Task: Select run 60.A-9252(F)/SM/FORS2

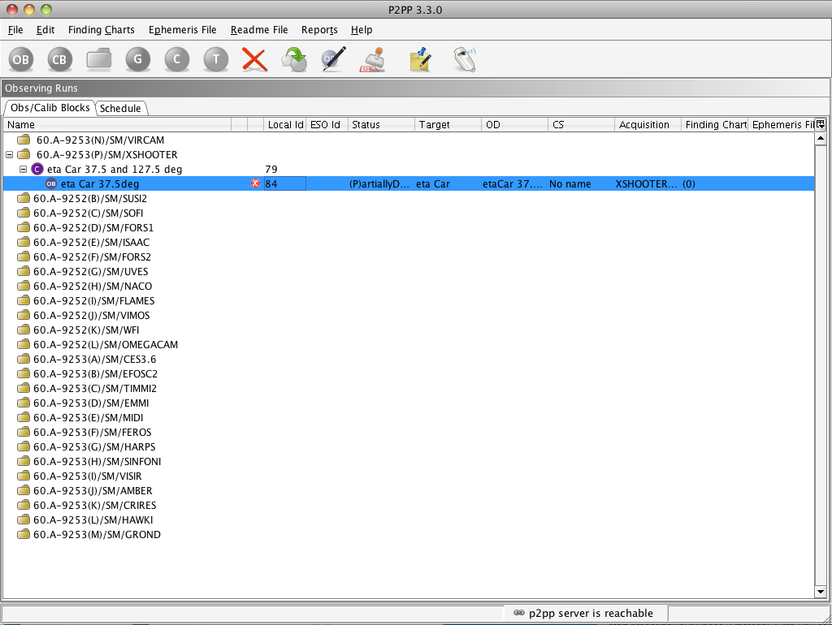Action: (x=93, y=256)
